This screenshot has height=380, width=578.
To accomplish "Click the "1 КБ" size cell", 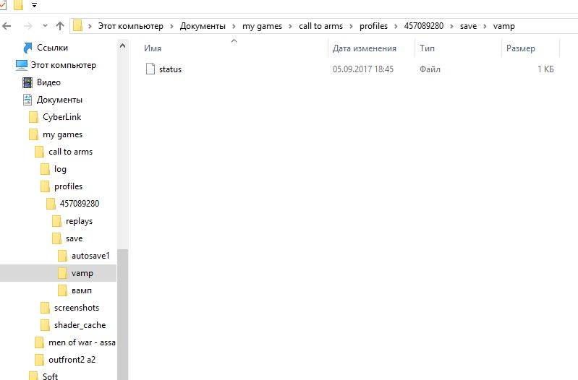I will 545,69.
